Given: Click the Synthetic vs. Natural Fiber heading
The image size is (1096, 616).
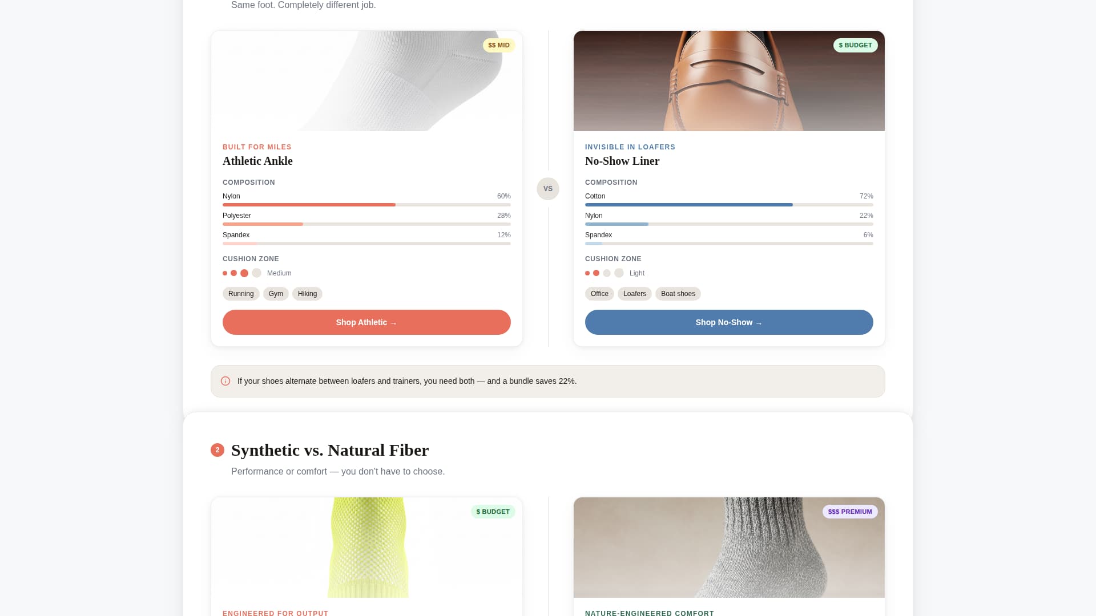Looking at the screenshot, I should tap(330, 450).
